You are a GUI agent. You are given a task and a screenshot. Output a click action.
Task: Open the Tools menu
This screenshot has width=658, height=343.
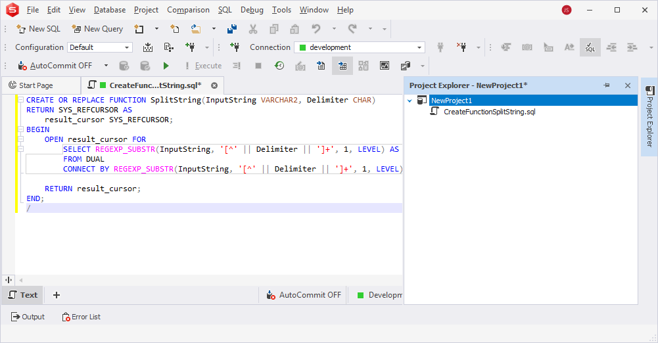281,10
